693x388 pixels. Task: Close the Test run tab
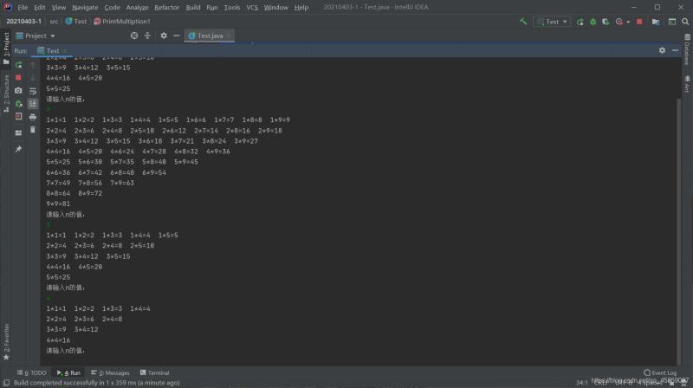pyautogui.click(x=64, y=51)
